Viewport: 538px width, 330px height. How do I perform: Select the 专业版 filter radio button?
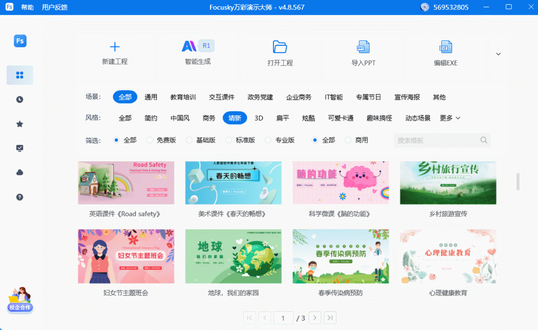[x=268, y=140]
